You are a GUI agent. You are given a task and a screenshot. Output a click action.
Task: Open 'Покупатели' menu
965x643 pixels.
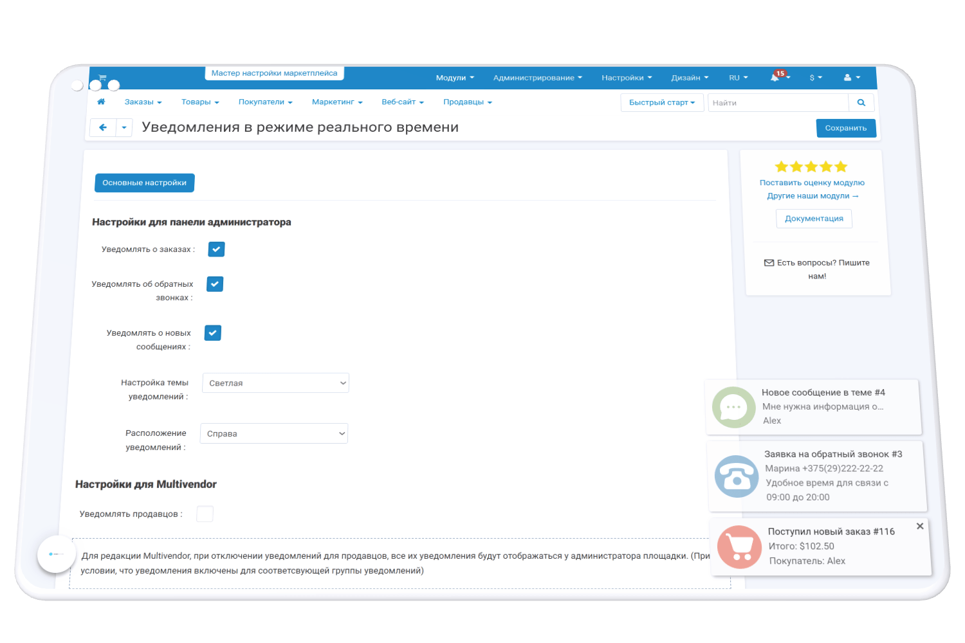(x=265, y=102)
